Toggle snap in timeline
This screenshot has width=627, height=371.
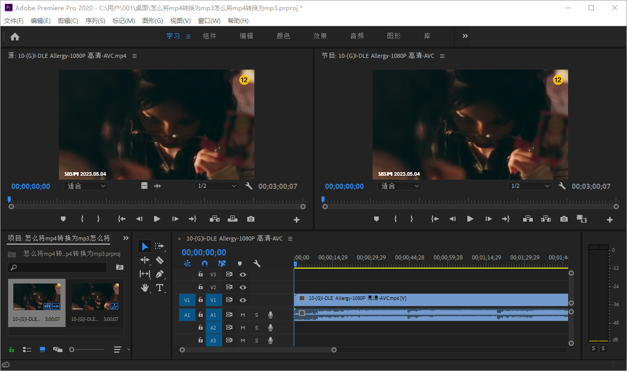[205, 264]
